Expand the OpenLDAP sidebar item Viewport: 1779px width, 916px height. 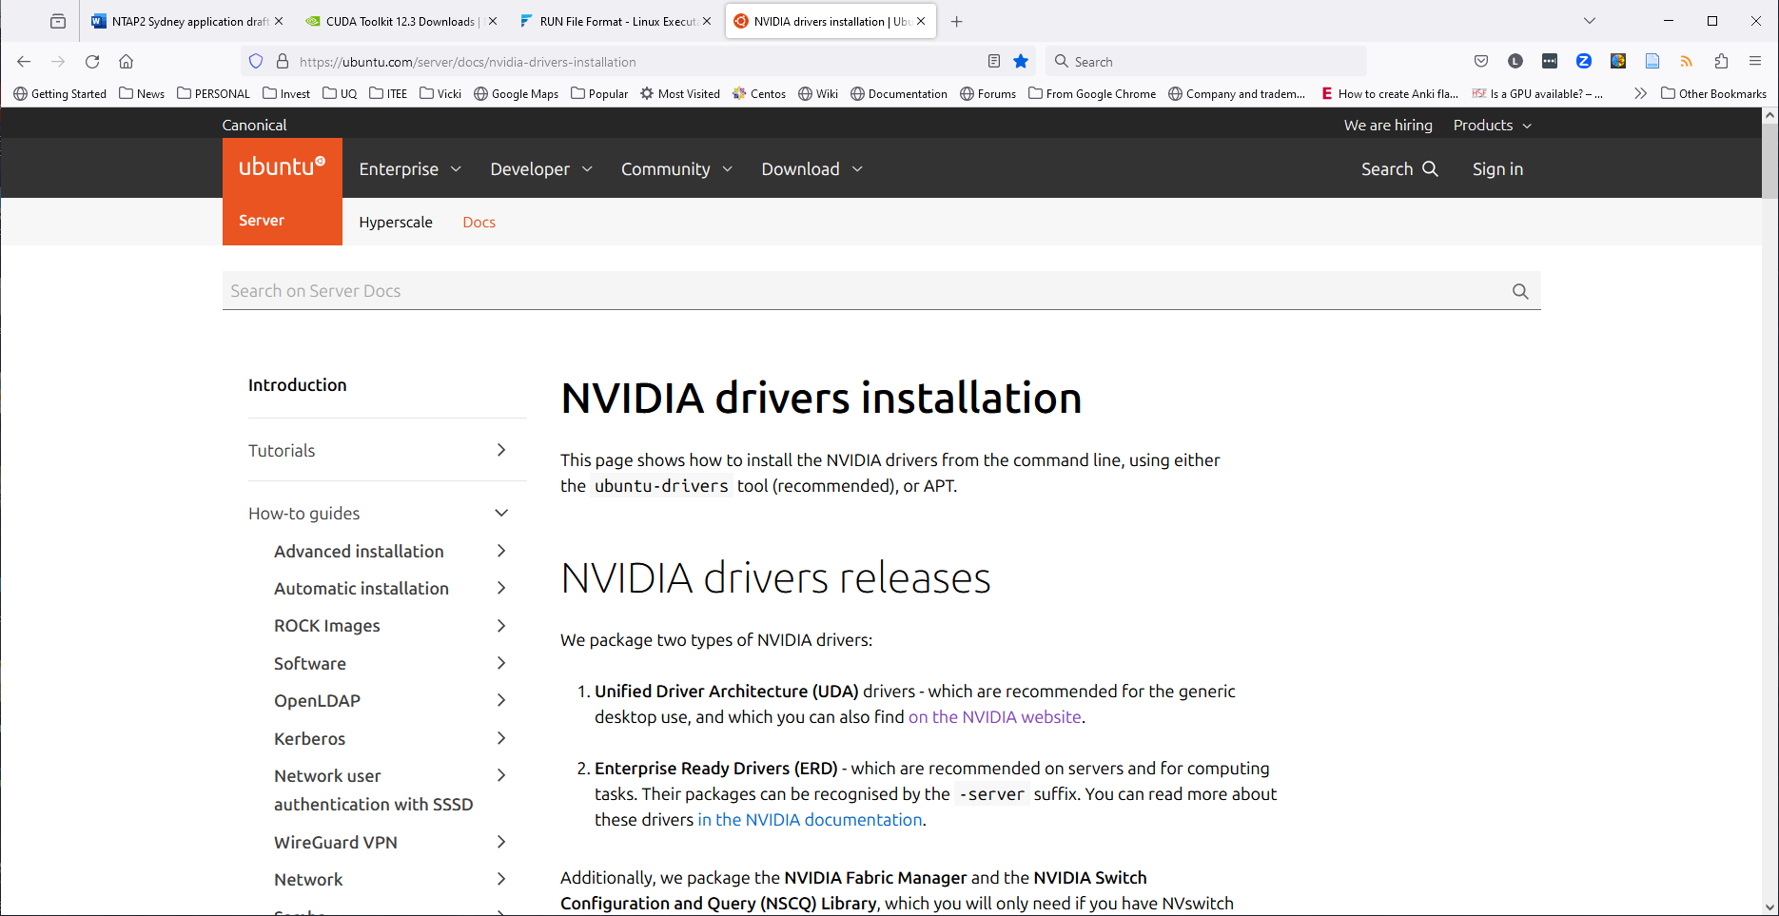[x=501, y=700]
